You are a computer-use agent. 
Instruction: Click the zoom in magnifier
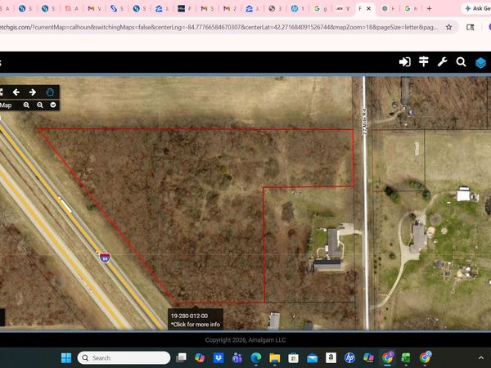click(x=26, y=105)
